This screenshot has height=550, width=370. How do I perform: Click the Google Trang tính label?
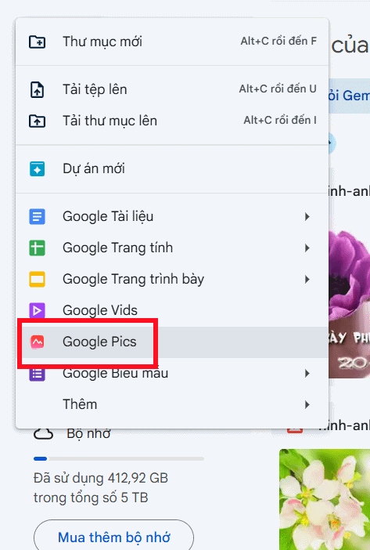[117, 248]
